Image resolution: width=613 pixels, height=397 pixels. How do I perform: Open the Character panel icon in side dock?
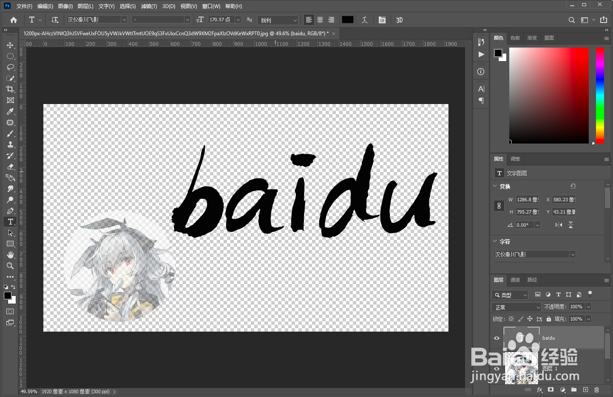tap(481, 89)
